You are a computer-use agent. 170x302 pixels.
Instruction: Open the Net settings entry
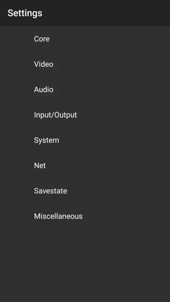[85, 165]
